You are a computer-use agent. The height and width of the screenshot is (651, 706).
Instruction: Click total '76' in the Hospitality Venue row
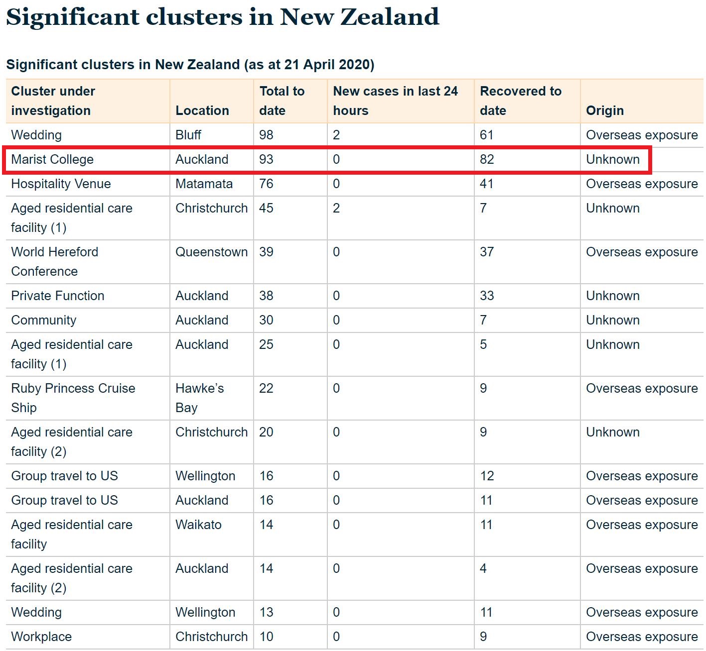point(266,184)
